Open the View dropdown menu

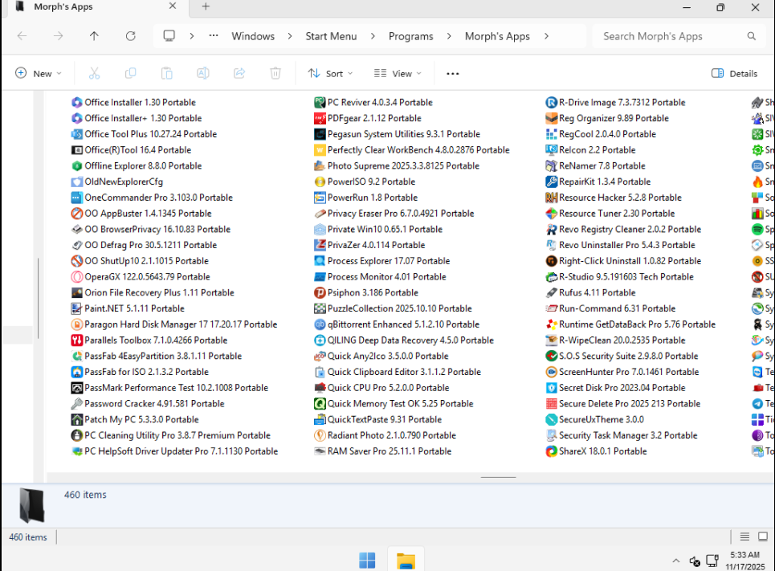[398, 73]
